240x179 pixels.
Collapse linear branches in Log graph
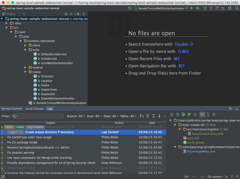pos(148,116)
